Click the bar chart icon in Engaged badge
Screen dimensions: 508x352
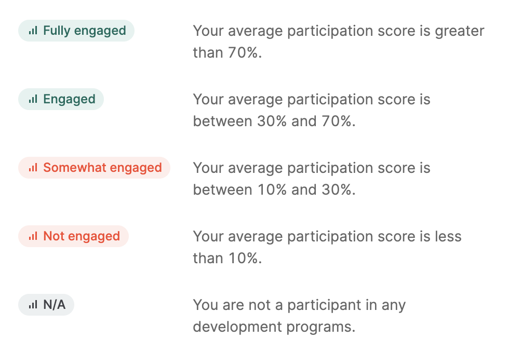[33, 99]
